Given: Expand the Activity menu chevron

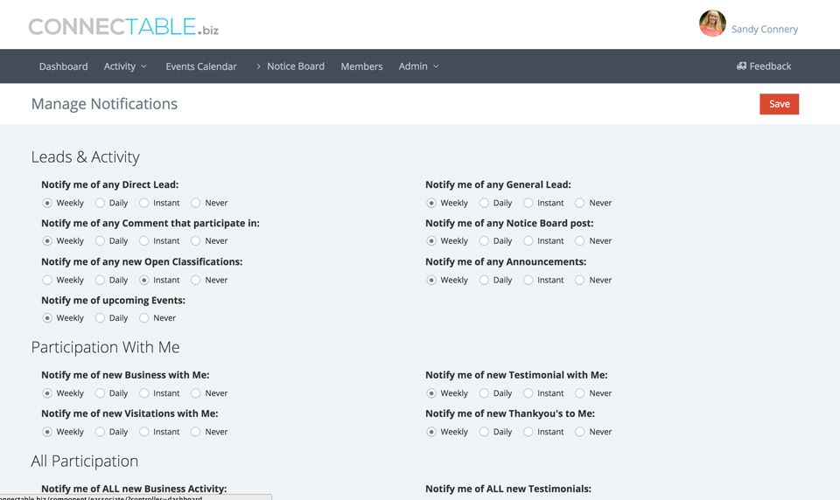Looking at the screenshot, I should 143,66.
